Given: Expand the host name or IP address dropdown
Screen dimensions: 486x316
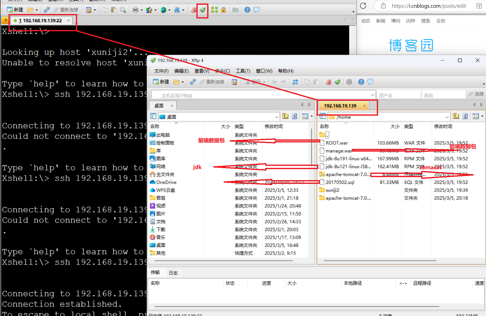Looking at the screenshot, I should pyautogui.click(x=372, y=95).
